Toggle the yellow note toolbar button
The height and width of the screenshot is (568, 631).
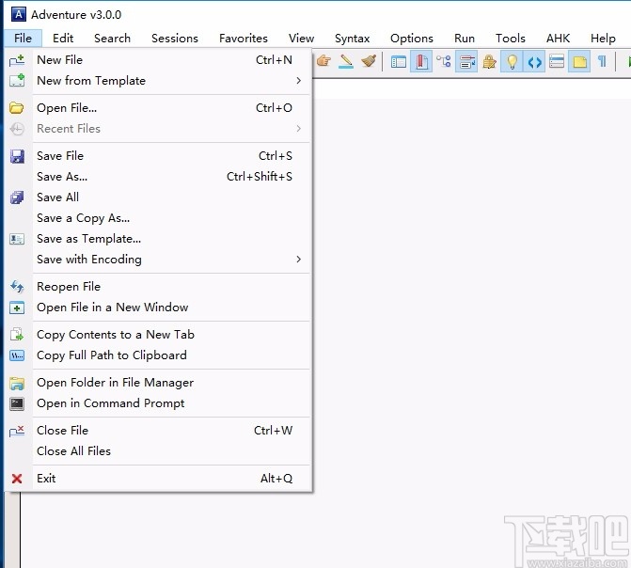click(579, 61)
